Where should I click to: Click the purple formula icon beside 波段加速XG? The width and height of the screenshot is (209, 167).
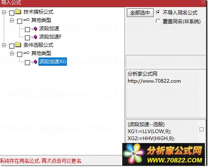click(36, 62)
